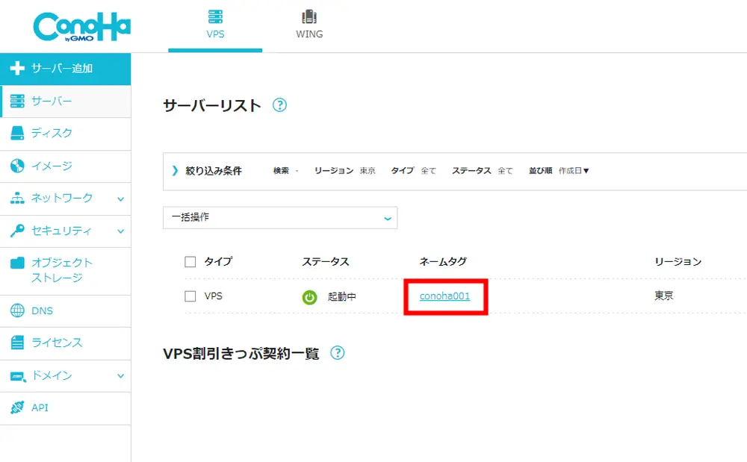
Task: Check the select-all checkbox in the list header
Action: [x=191, y=261]
